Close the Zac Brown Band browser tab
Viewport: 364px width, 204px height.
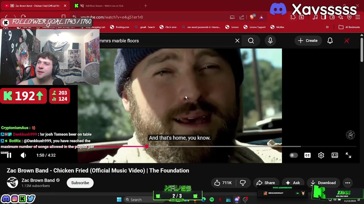pos(65,6)
